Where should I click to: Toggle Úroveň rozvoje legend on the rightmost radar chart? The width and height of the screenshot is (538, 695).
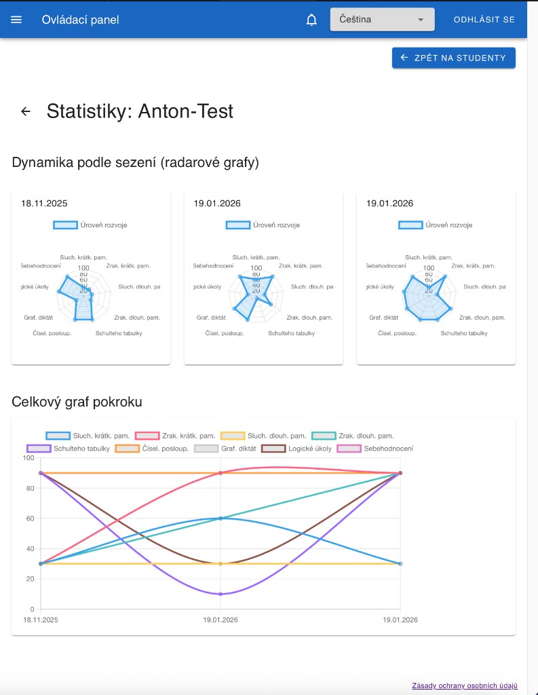click(437, 225)
